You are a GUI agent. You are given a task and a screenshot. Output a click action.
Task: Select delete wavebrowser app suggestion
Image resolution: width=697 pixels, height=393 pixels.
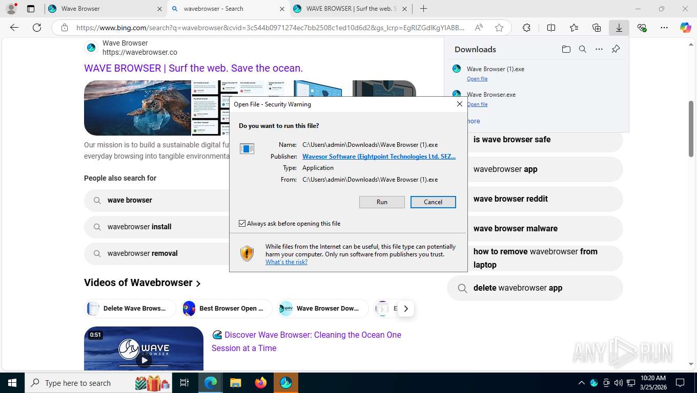pos(535,288)
